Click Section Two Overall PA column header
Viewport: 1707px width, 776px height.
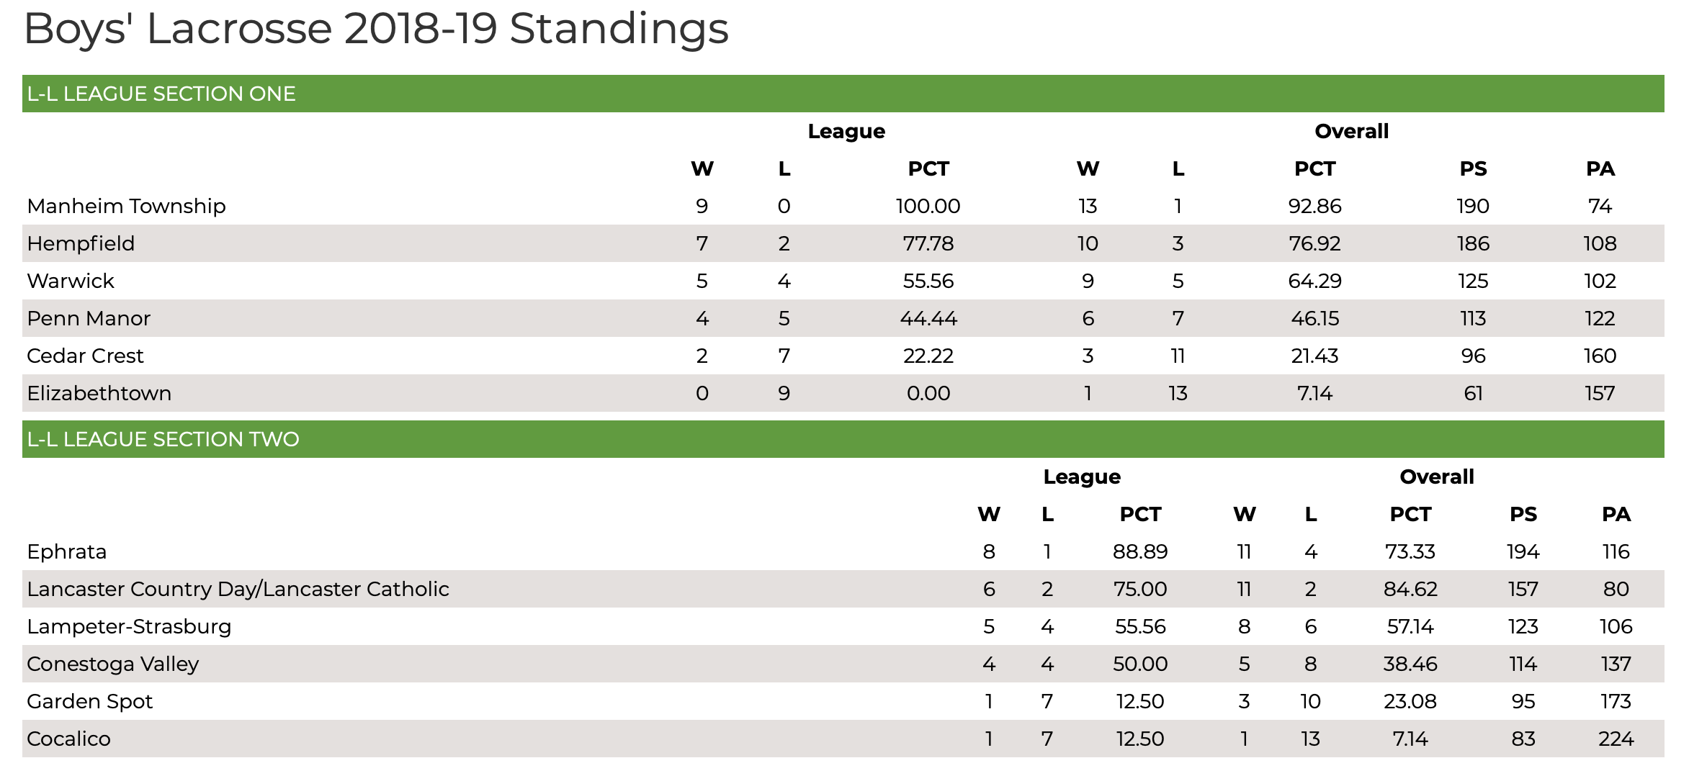1616,514
